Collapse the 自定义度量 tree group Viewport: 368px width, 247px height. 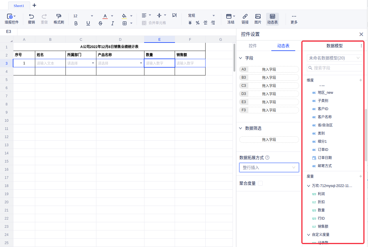pyautogui.click(x=309, y=234)
